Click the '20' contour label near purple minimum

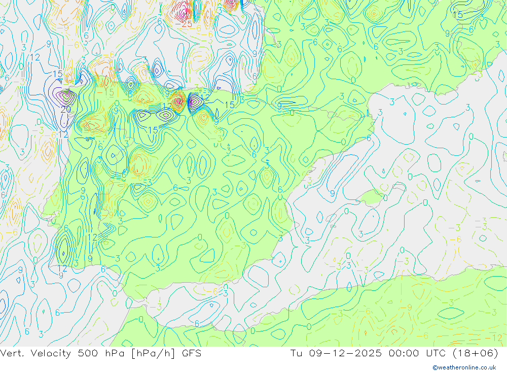point(65,110)
